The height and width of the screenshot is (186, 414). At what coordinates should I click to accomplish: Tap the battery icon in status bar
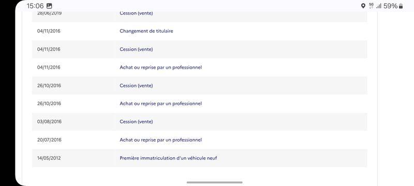click(x=401, y=6)
